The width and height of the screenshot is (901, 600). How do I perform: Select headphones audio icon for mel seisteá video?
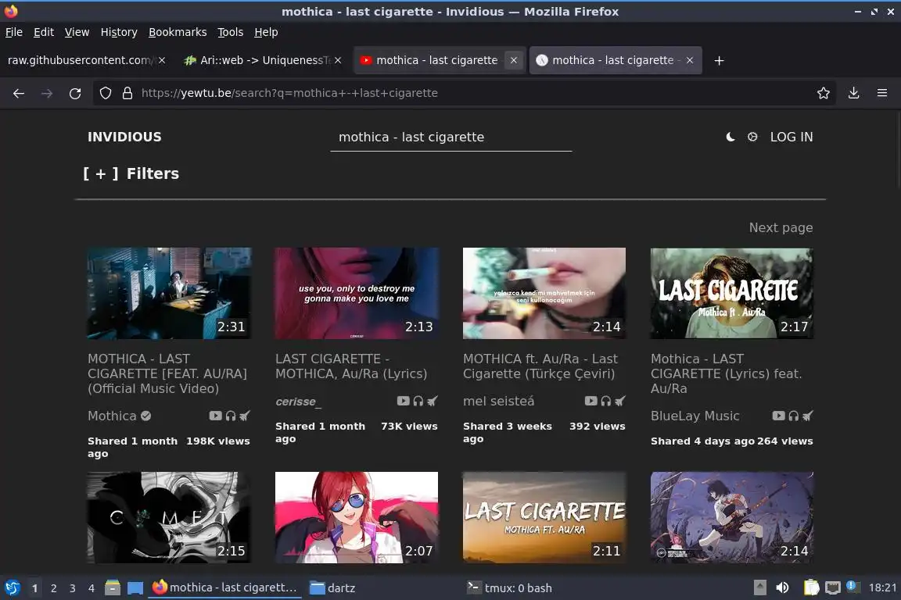click(606, 401)
